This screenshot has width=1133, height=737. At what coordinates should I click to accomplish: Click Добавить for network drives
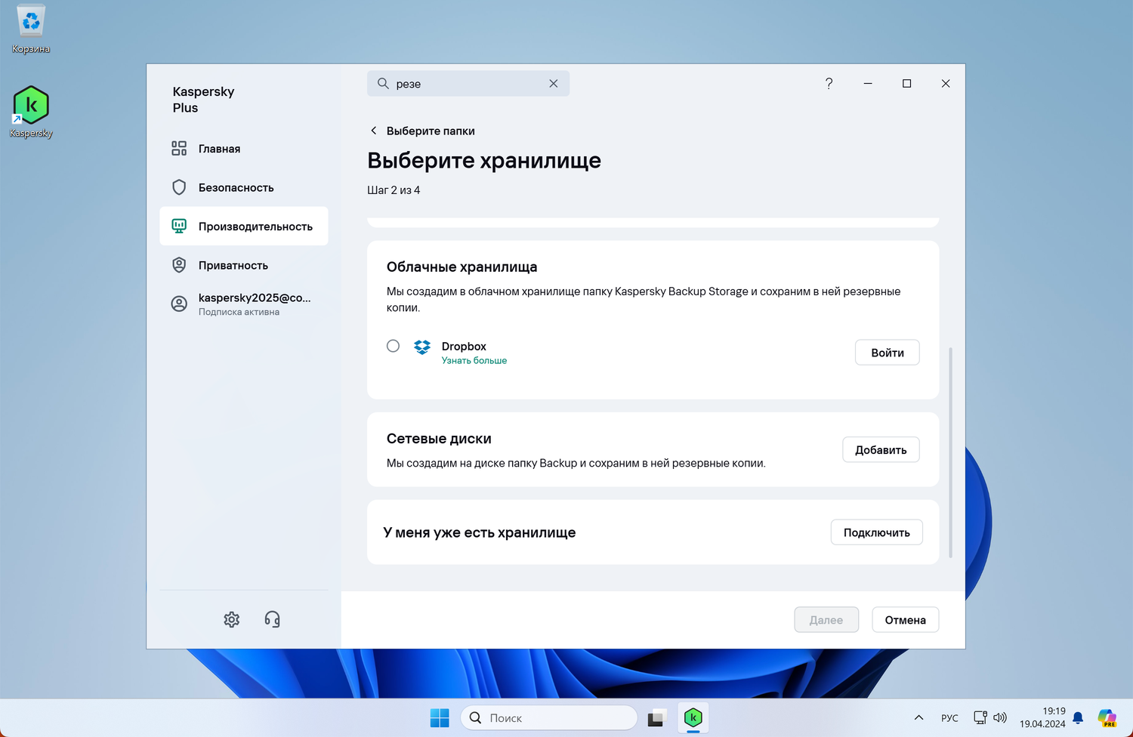[x=881, y=450]
